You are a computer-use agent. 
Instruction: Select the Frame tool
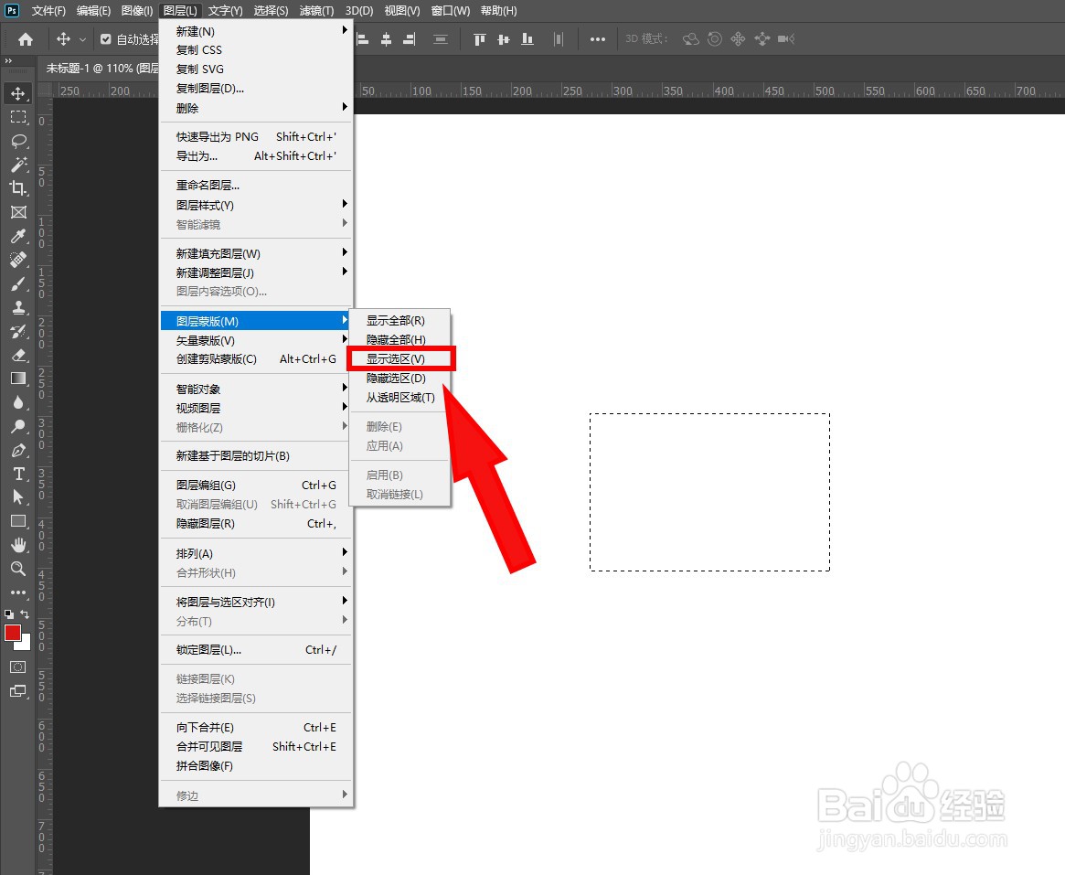(x=18, y=212)
